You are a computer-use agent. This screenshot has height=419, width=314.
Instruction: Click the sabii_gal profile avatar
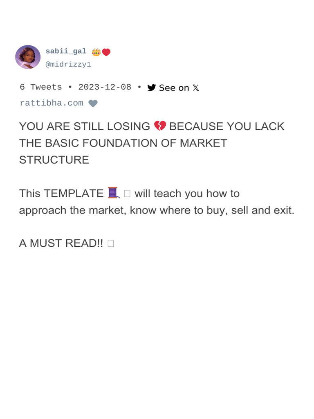tap(28, 57)
